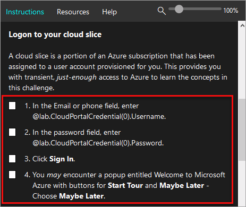This screenshot has width=246, height=207.
Task: Click the bold Start Tour text
Action: pyautogui.click(x=125, y=185)
